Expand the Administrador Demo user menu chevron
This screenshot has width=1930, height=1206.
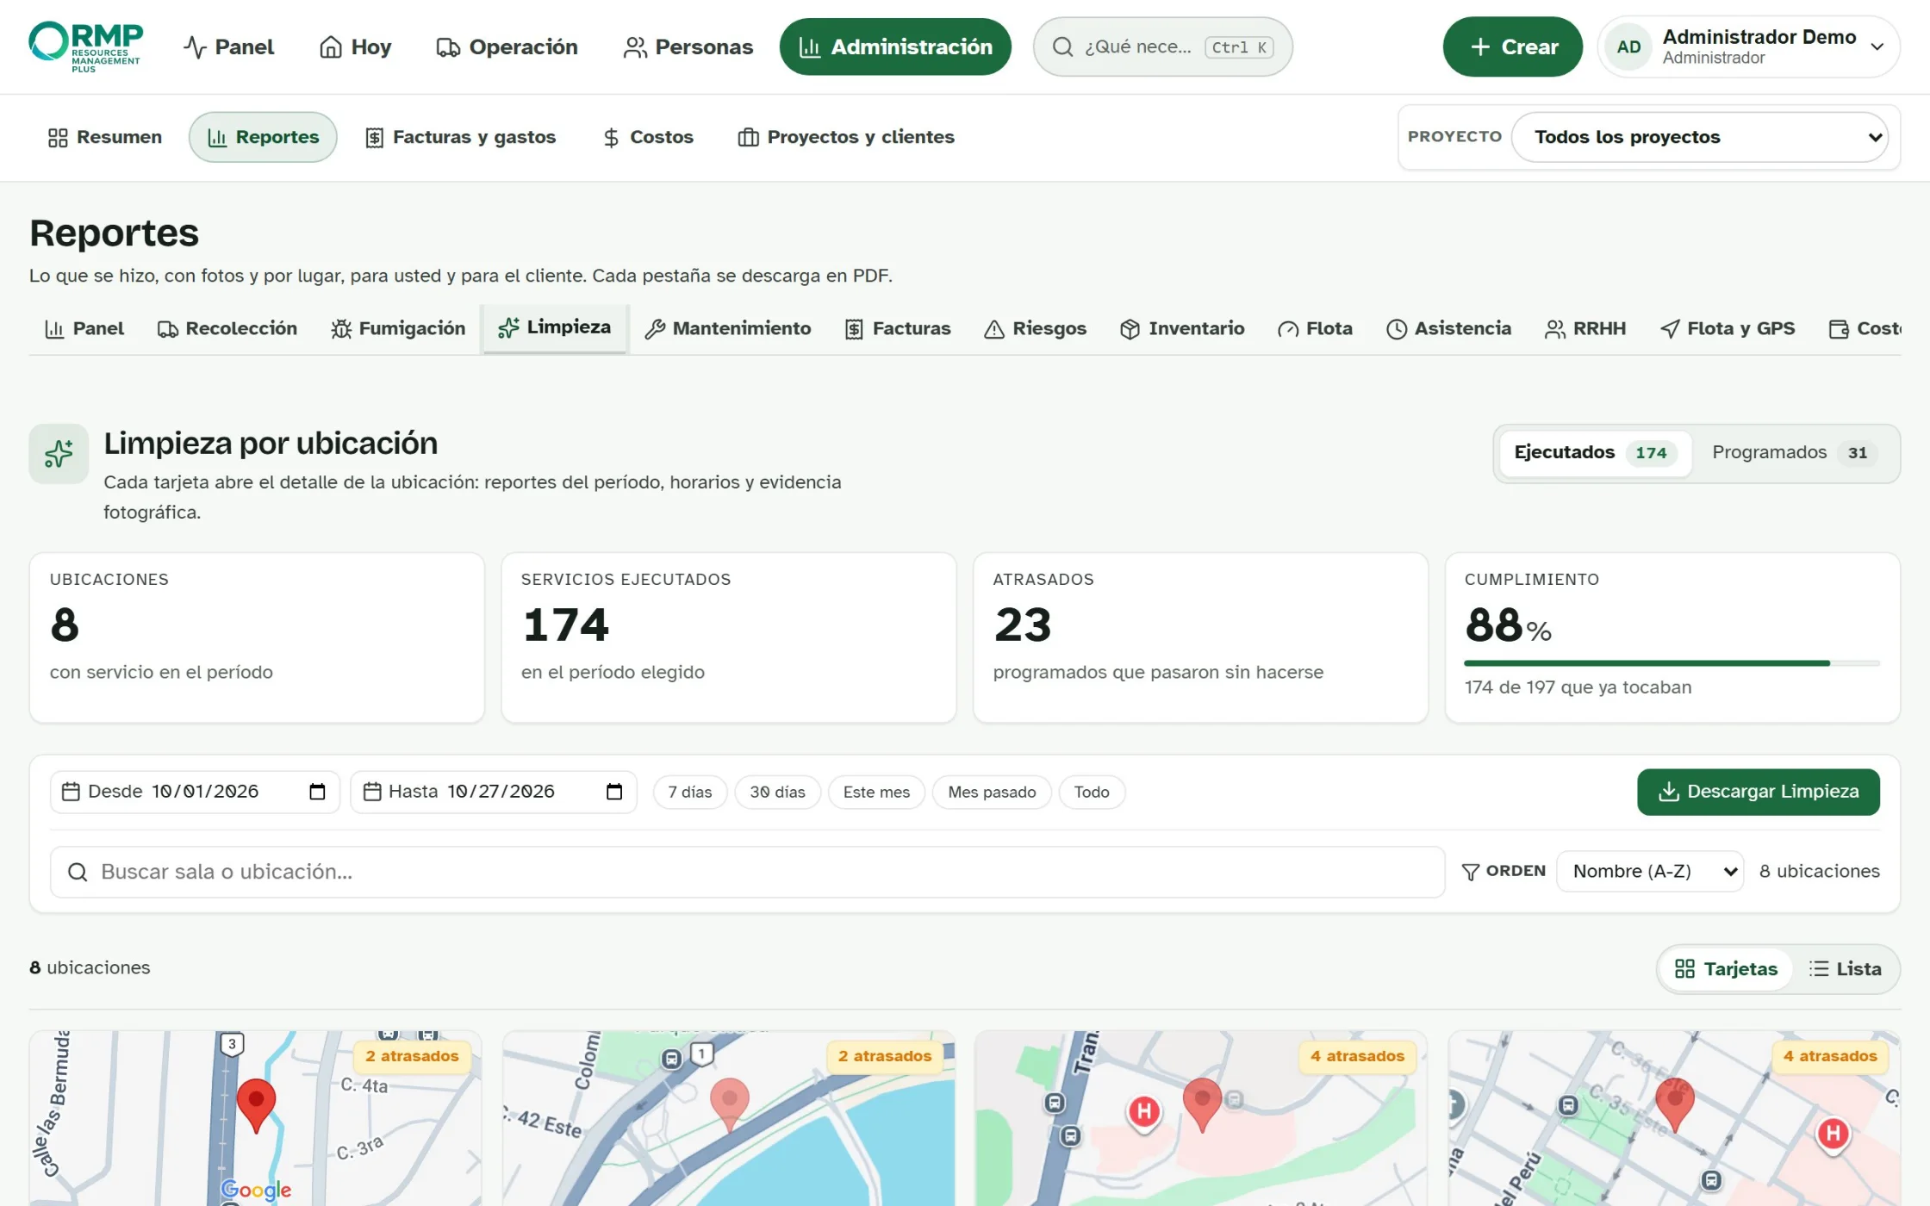click(1877, 47)
